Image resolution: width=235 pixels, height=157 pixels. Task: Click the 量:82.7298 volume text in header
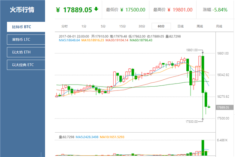pos(173,36)
